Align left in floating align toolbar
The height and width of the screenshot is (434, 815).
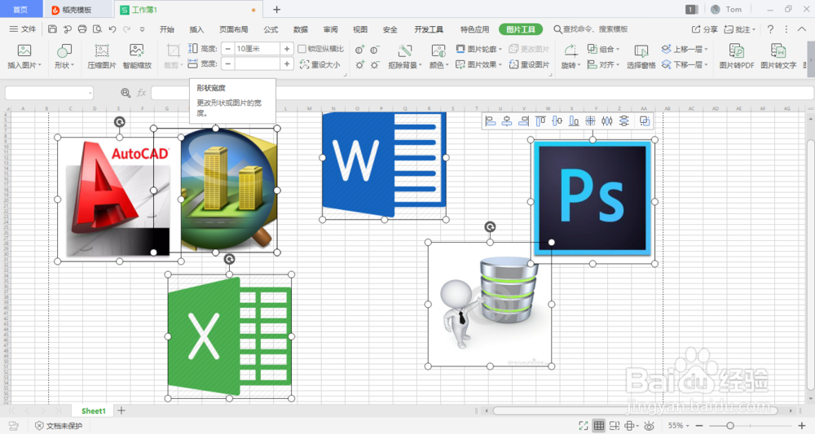click(x=490, y=121)
